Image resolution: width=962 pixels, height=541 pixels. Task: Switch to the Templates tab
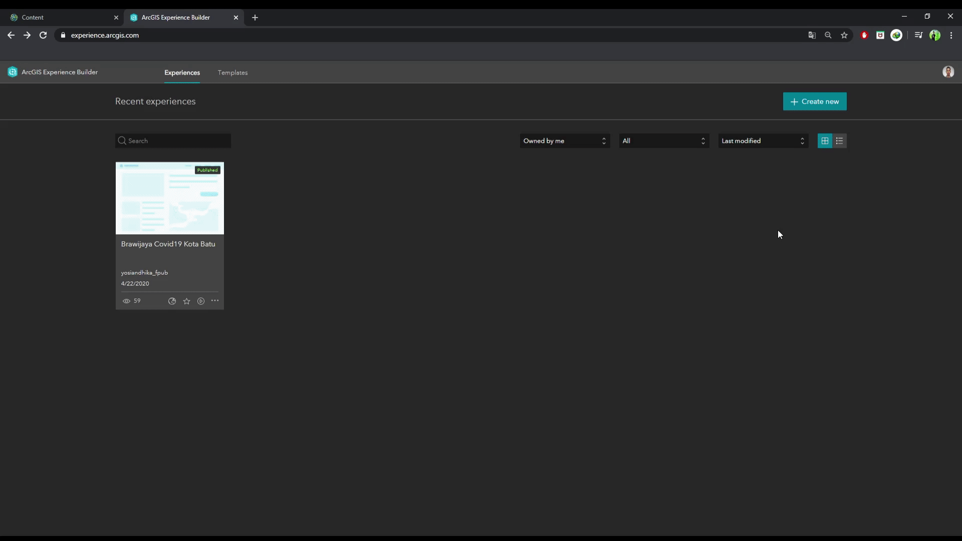tap(232, 73)
